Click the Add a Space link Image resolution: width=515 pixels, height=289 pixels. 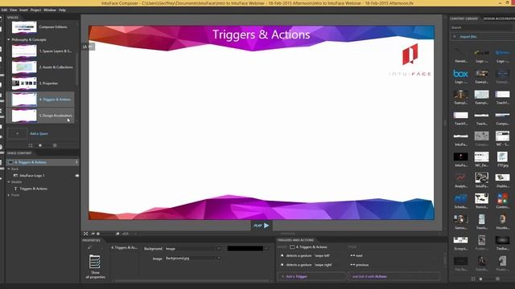[39, 134]
